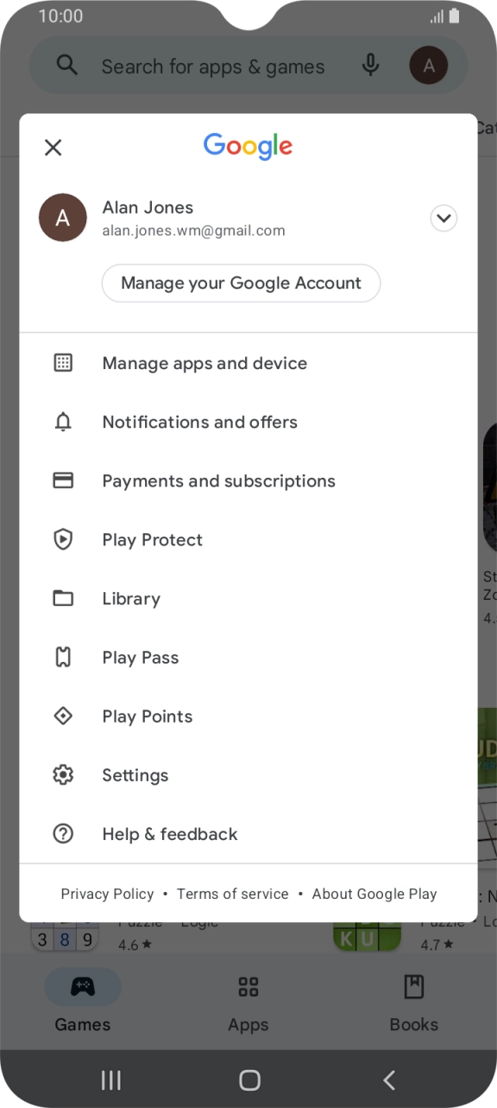This screenshot has width=497, height=1108.
Task: Open Manage apps and device
Action: 204,363
